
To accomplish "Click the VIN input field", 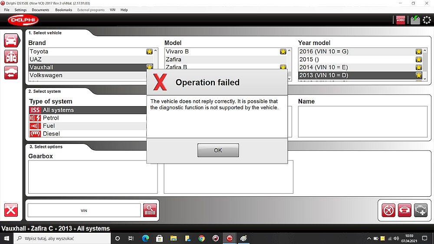I will 84,210.
